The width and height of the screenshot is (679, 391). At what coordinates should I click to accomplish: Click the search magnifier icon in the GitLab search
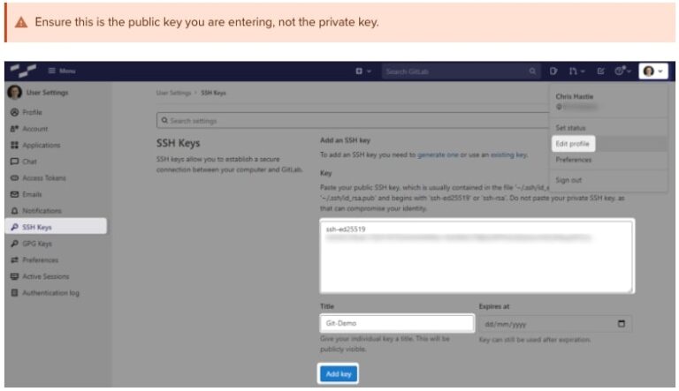(532, 71)
